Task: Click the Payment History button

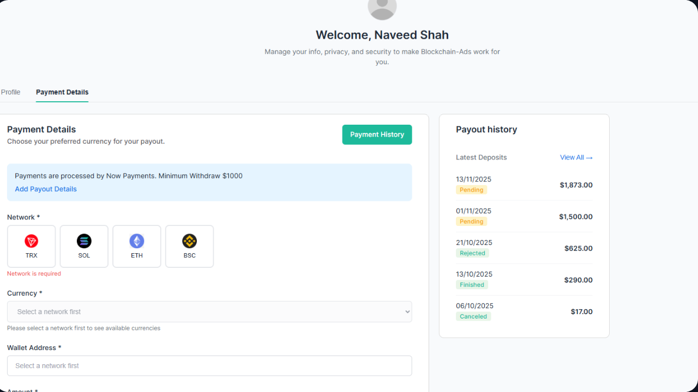Action: click(377, 134)
